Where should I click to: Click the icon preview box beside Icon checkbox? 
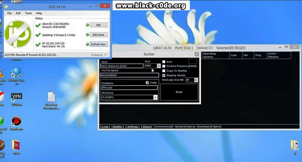[x=193, y=61]
